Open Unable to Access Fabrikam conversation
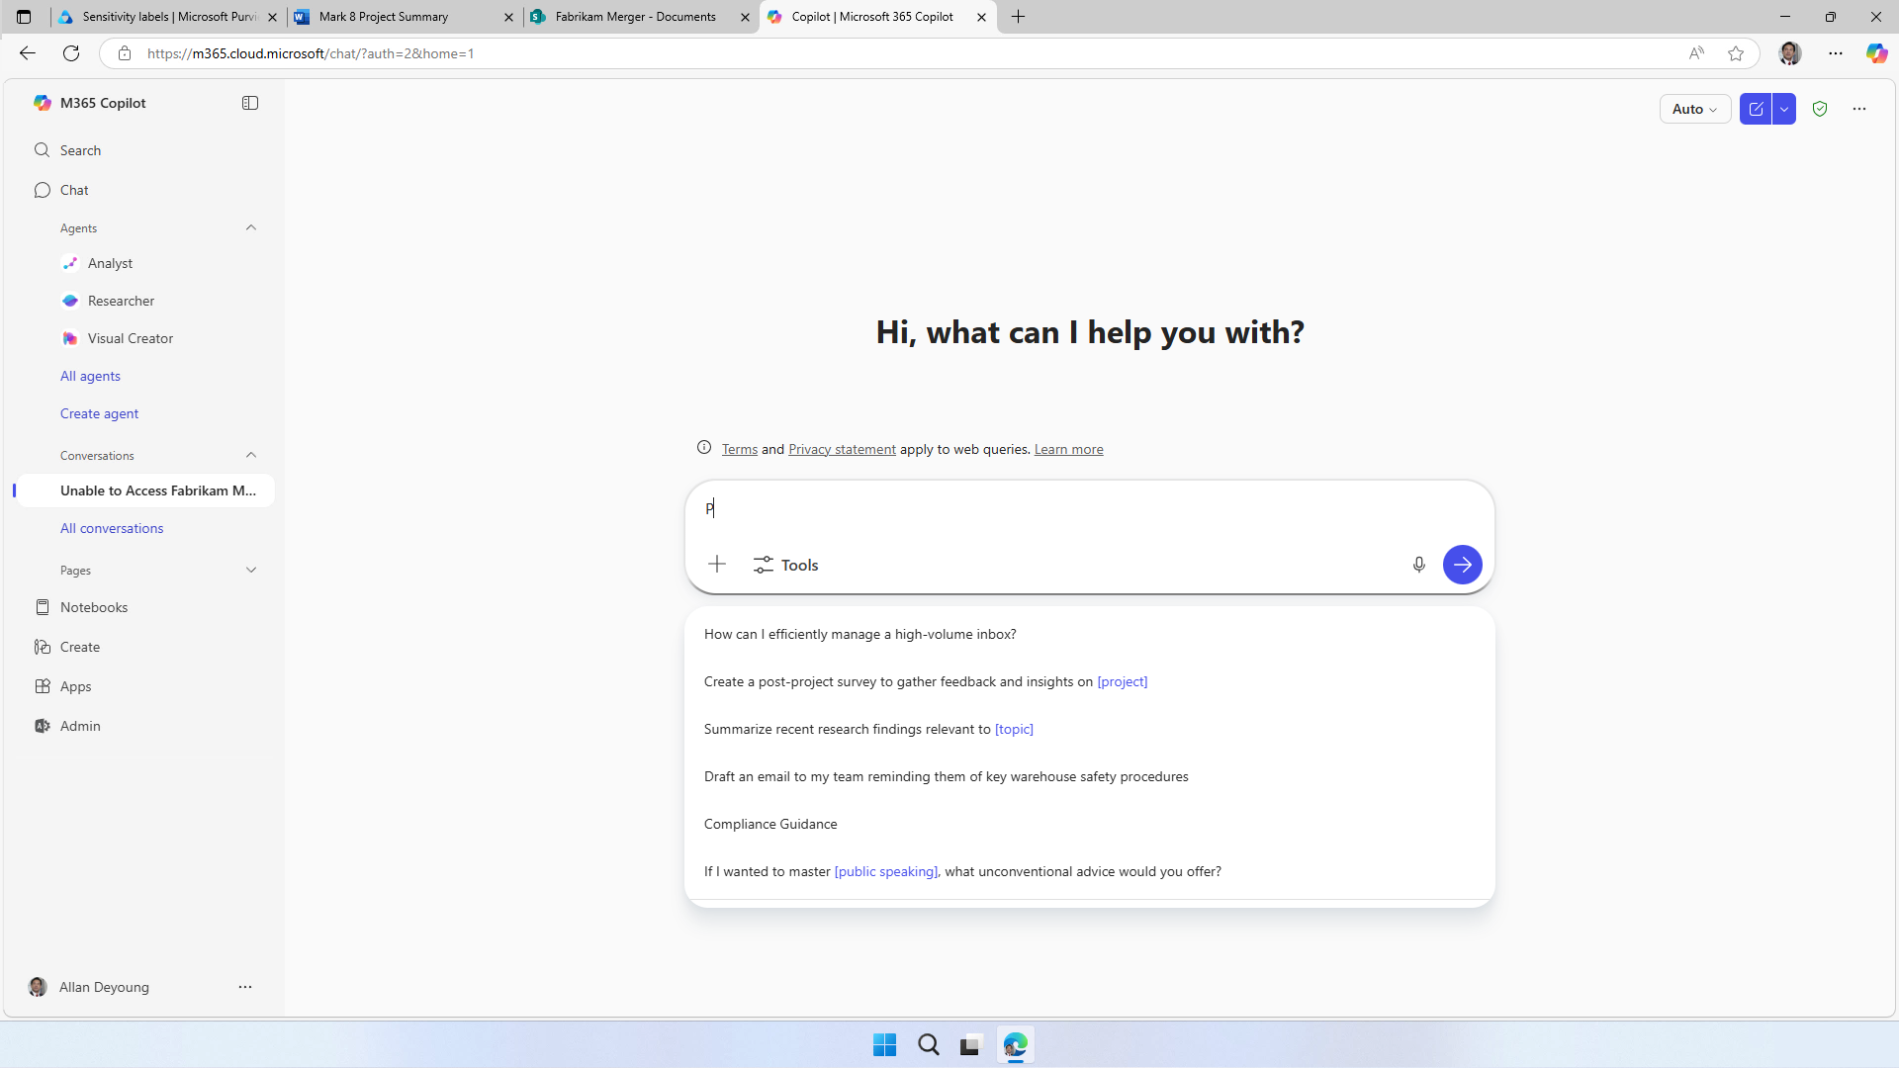This screenshot has width=1899, height=1068. 145,490
